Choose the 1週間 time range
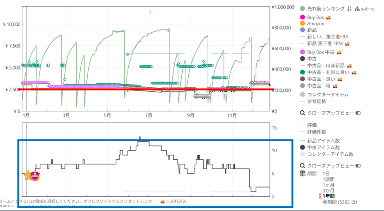384x211 pixels. (x=329, y=179)
